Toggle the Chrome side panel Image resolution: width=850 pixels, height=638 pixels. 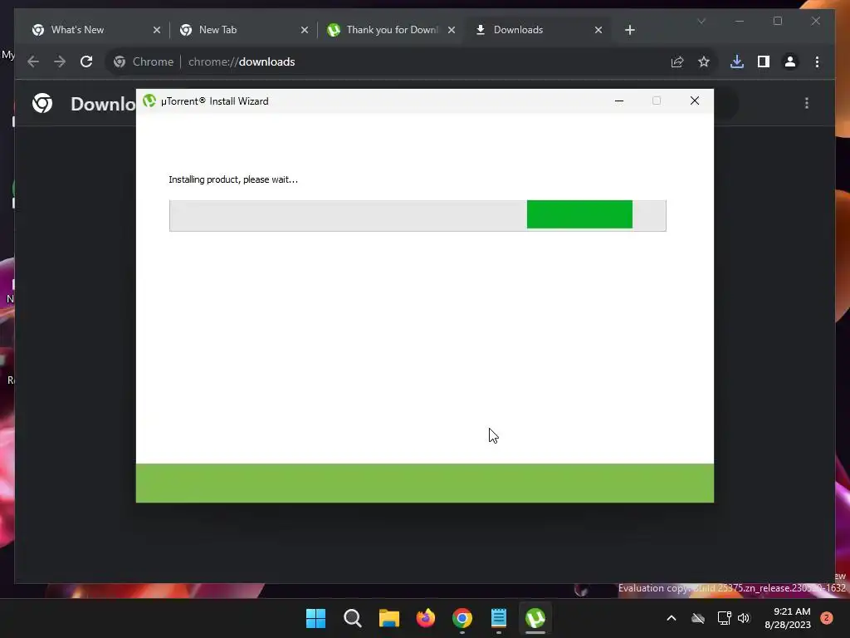coord(764,61)
